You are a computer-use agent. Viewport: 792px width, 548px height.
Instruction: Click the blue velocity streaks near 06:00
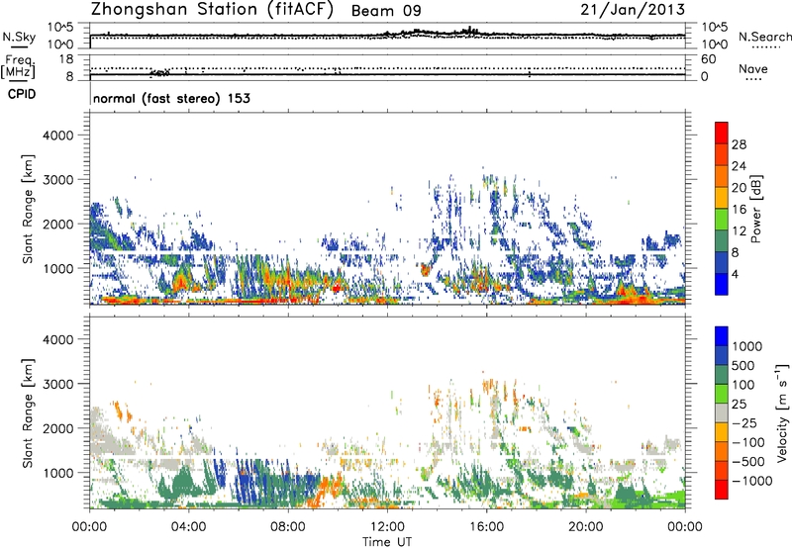(247, 482)
